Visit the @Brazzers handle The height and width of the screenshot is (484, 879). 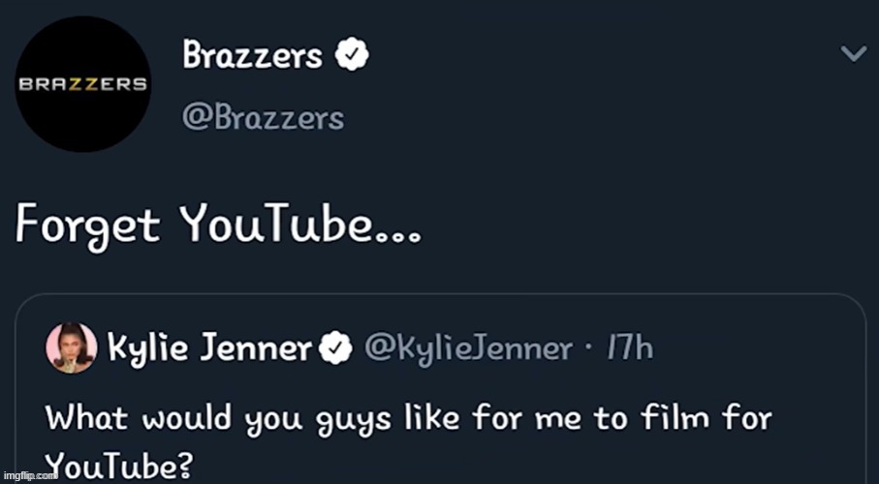click(263, 118)
